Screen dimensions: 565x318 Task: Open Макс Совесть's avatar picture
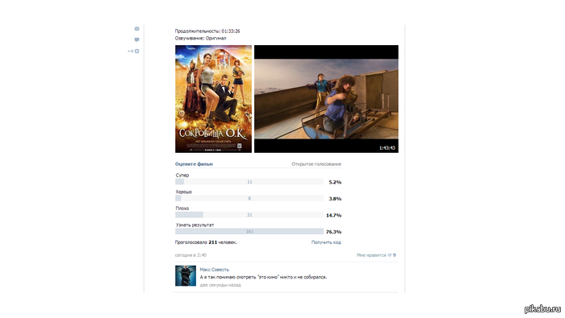[x=186, y=275]
